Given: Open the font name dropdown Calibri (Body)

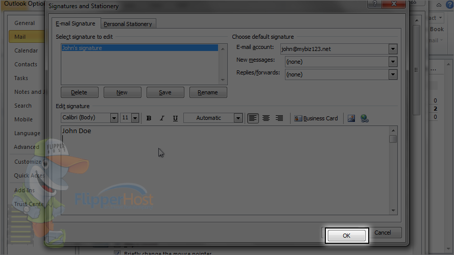Looking at the screenshot, I should 114,118.
